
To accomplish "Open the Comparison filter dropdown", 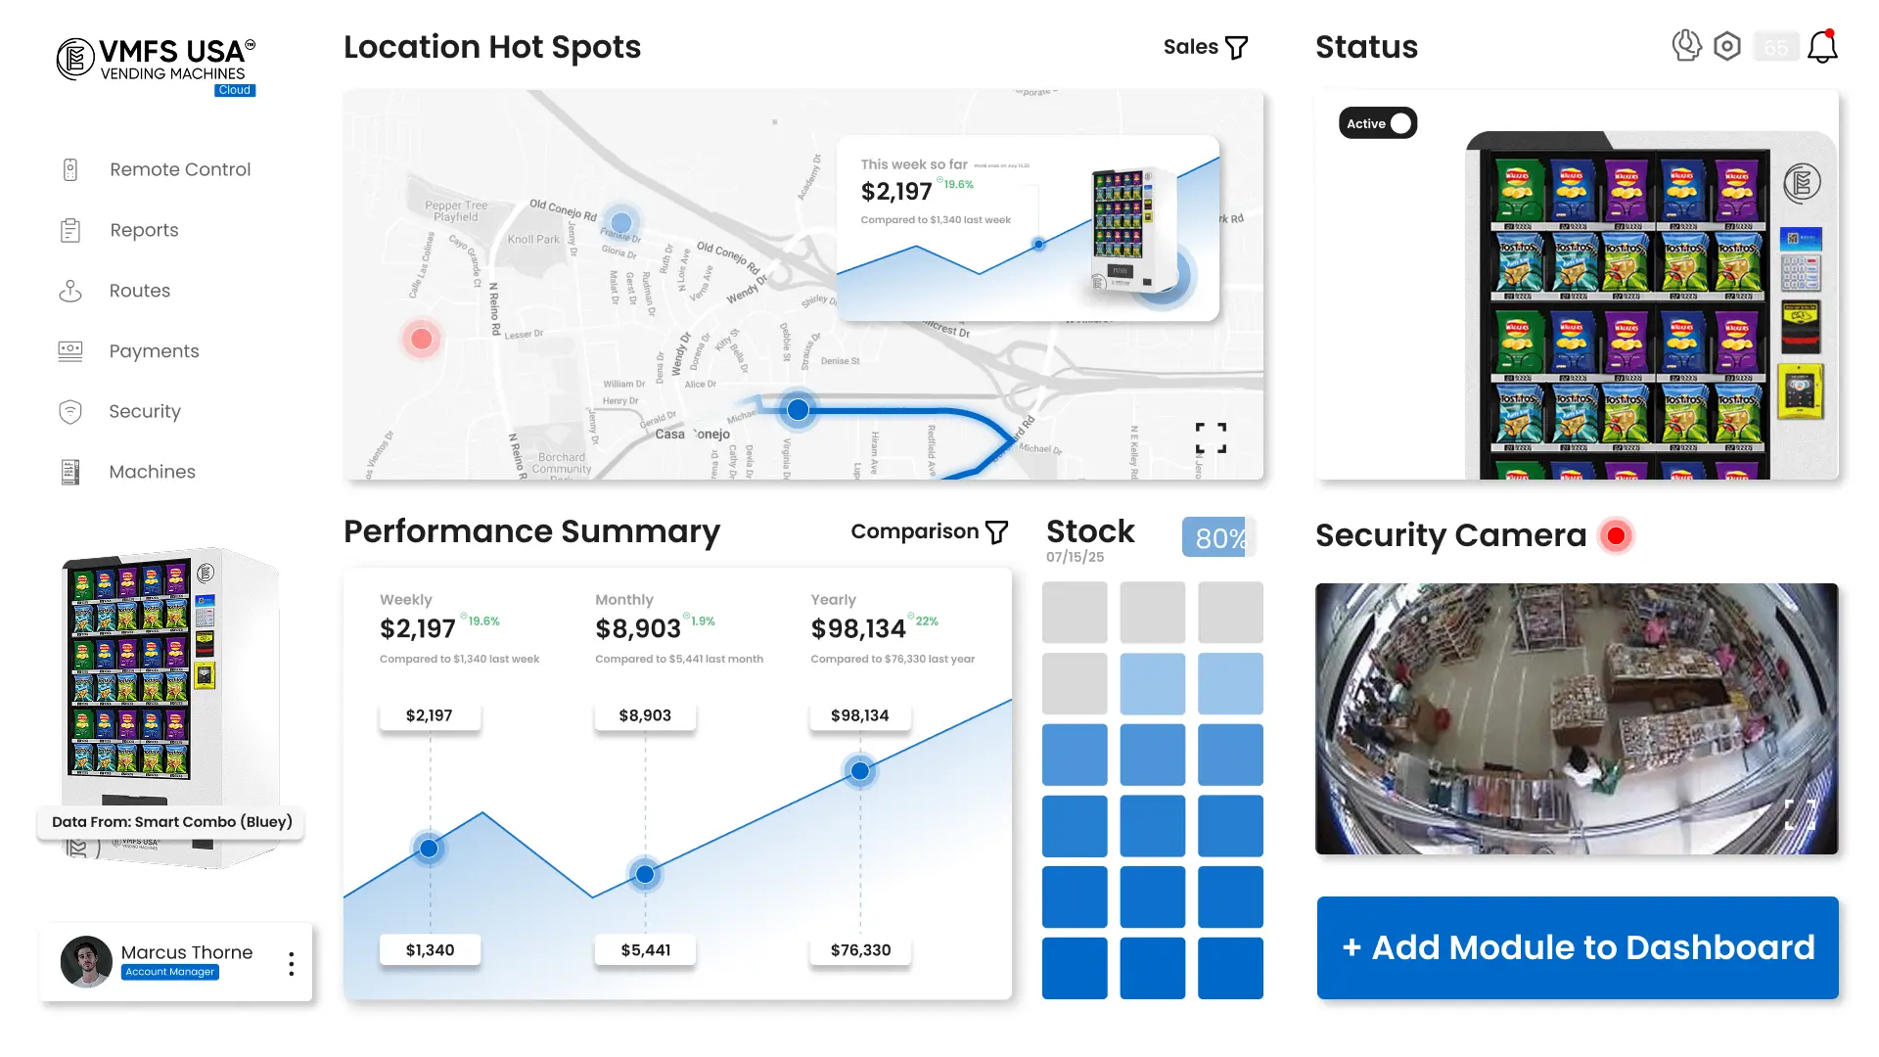I will click(x=929, y=531).
